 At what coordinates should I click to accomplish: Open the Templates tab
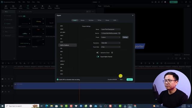57,7
